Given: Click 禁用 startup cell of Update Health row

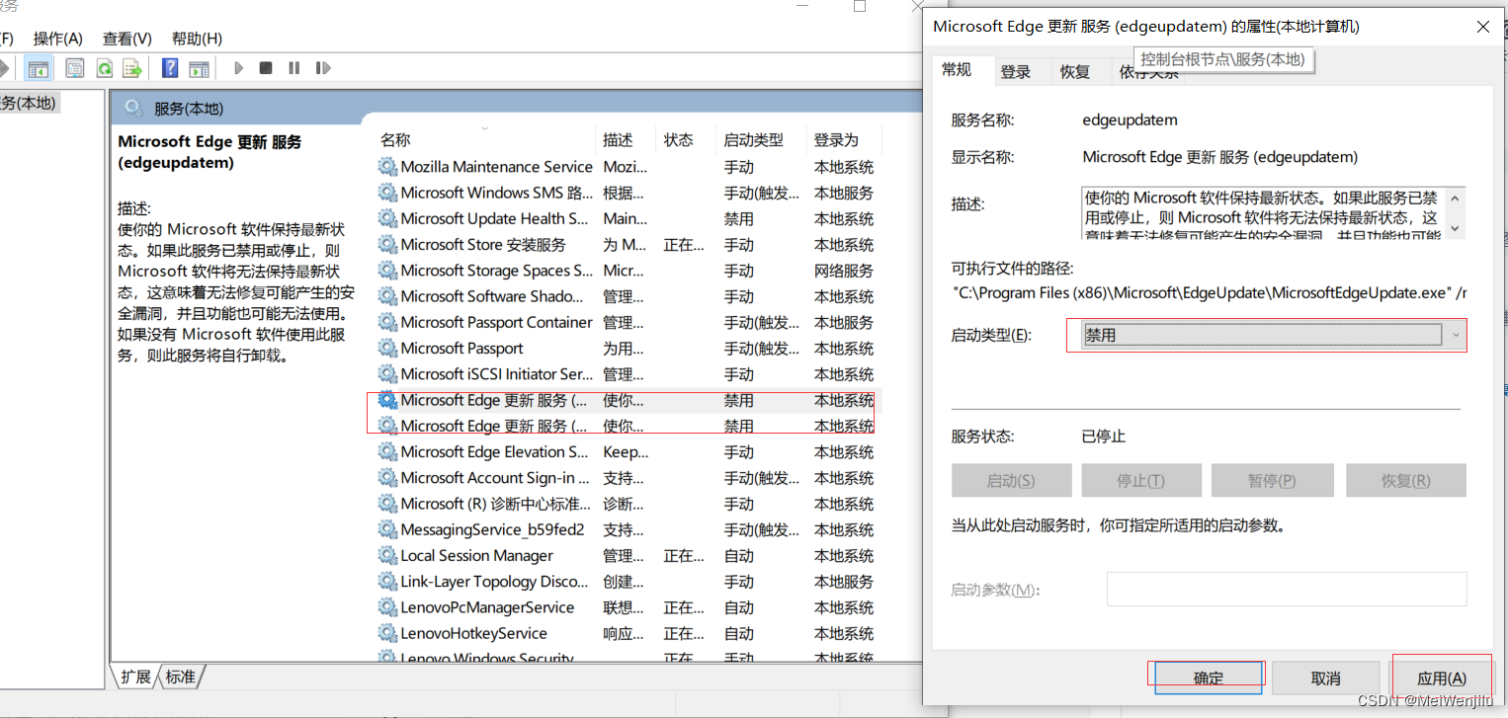Looking at the screenshot, I should click(x=738, y=218).
